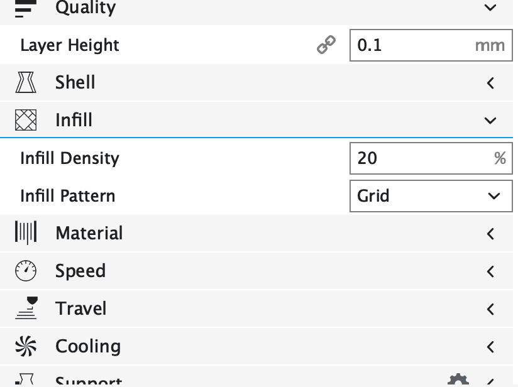The height and width of the screenshot is (387, 518).
Task: Open Support settings gear icon
Action: 458,381
